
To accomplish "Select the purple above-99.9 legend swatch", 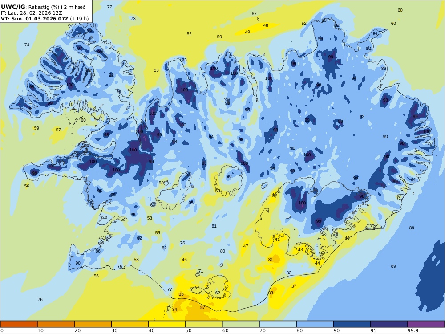I will tap(426, 324).
